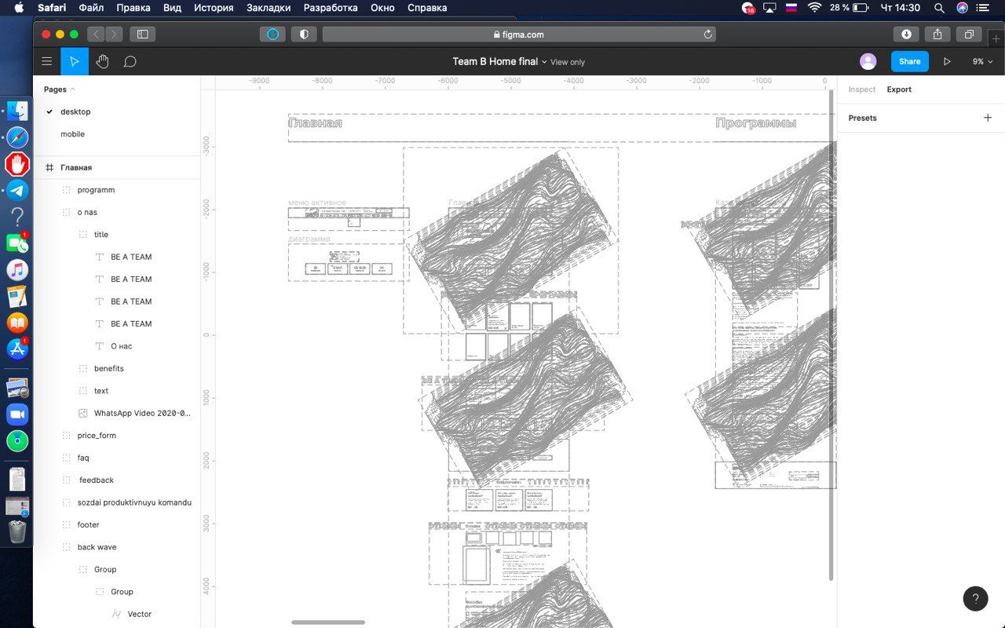Open the Figma main hamburger menu
This screenshot has height=628, width=1005.
[x=47, y=61]
